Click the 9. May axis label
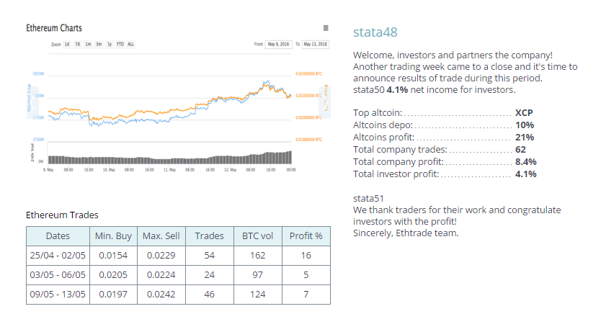The width and height of the screenshot is (601, 314). [x=48, y=170]
